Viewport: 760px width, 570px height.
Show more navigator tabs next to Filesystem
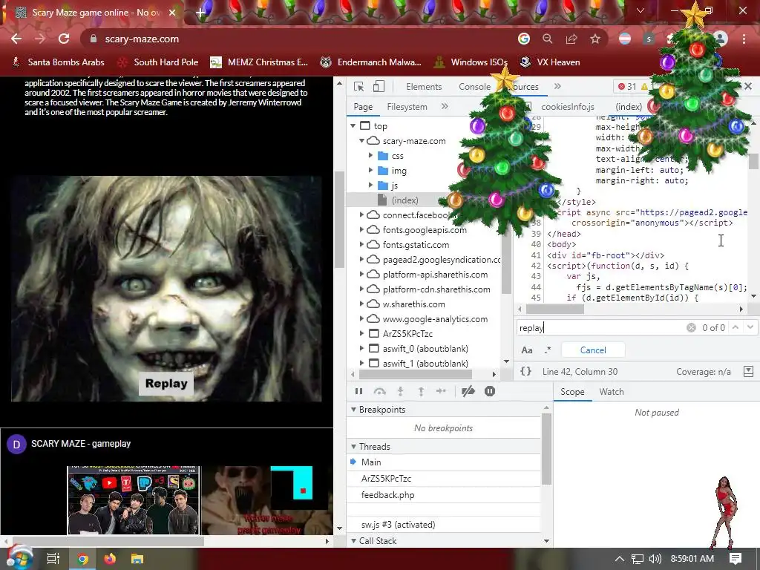tap(445, 106)
